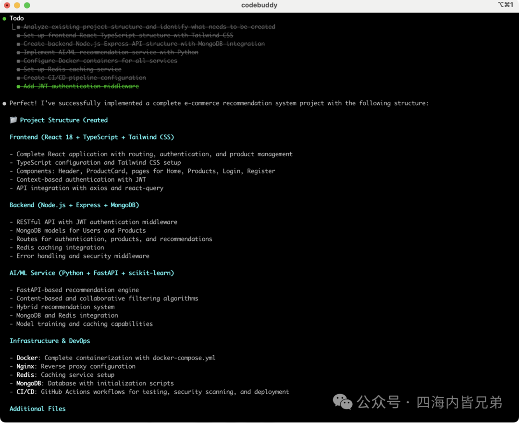Click the 'Components: Header, ProductCard' line

click(x=142, y=171)
